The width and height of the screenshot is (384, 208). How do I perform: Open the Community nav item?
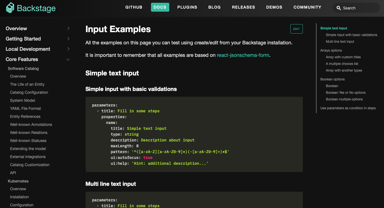pyautogui.click(x=307, y=7)
